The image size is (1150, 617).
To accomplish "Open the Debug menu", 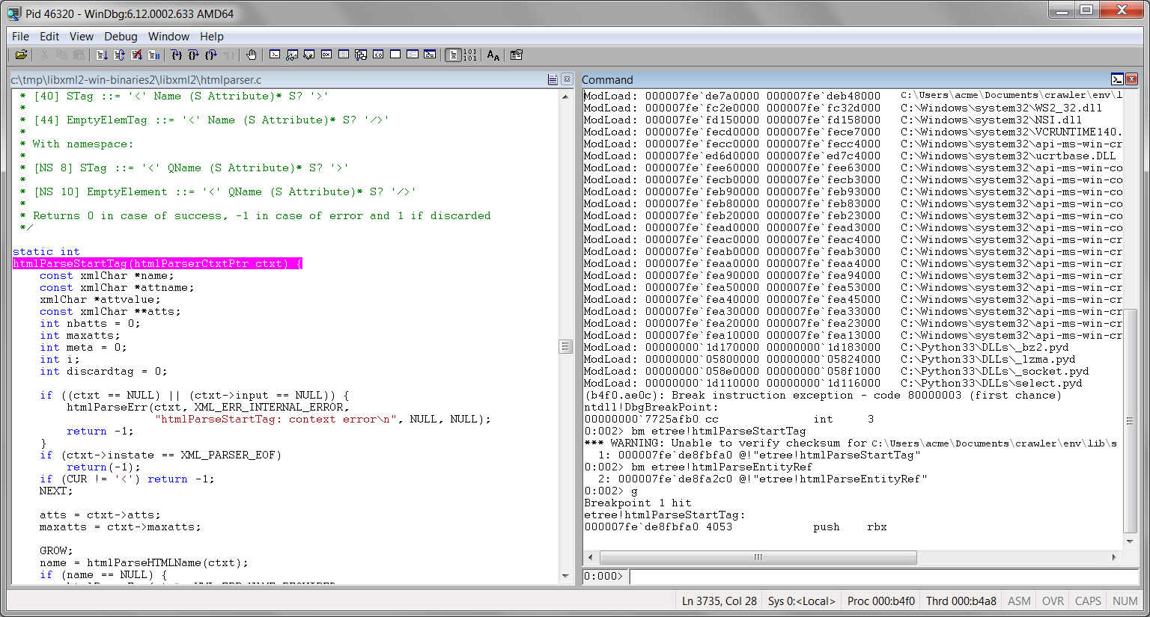I will [121, 36].
